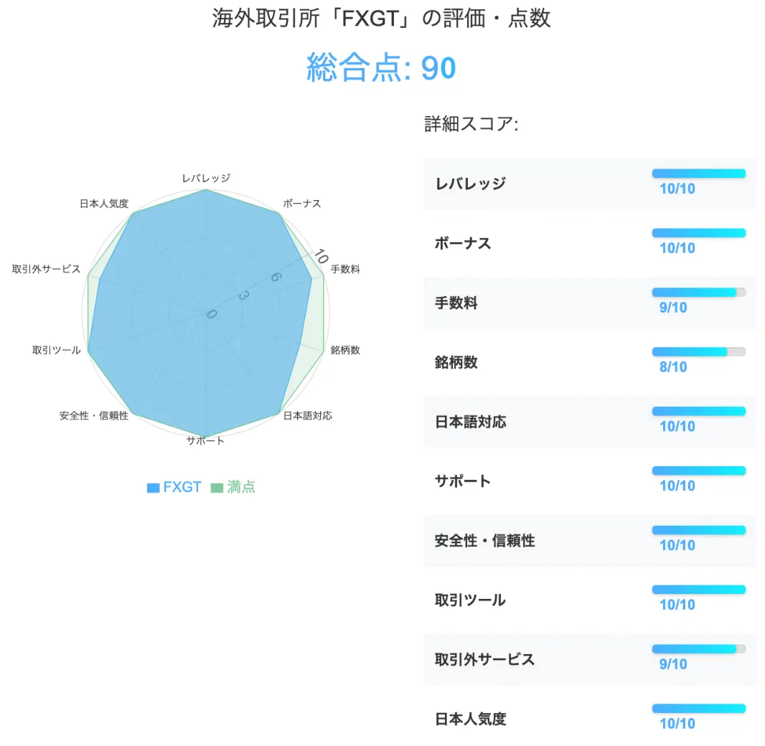Viewport: 765px width, 746px height.
Task: Click the radar chart 取引外サービス axis label
Action: pos(47,270)
